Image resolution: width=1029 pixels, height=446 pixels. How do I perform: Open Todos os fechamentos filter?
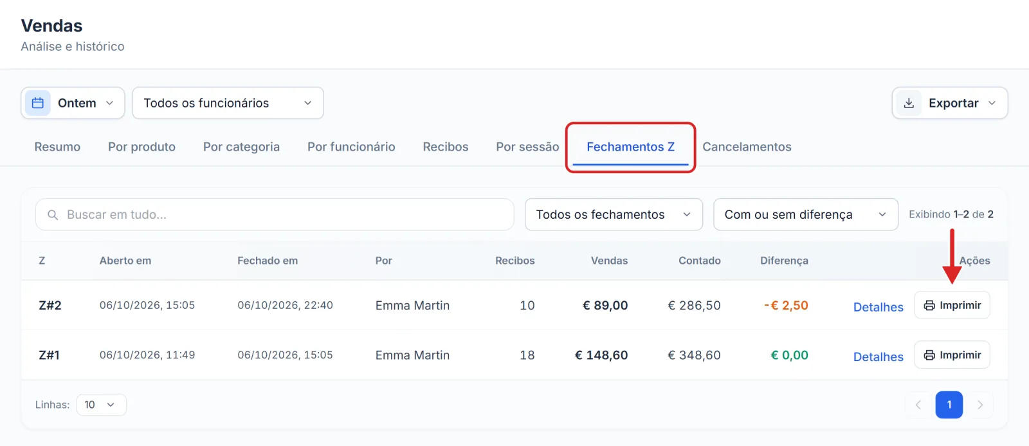(x=614, y=215)
